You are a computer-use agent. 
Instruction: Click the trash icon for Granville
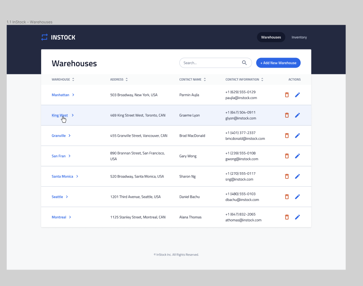pos(287,135)
